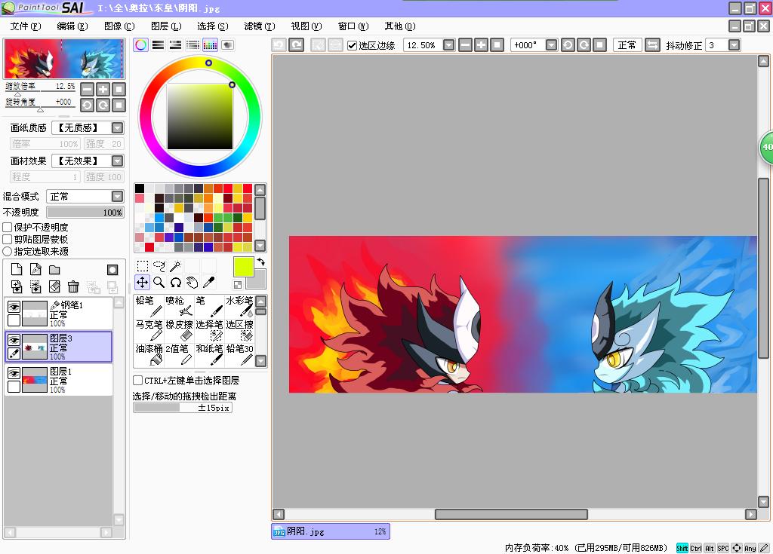Choose the 铅笔 pencil brush

[149, 306]
